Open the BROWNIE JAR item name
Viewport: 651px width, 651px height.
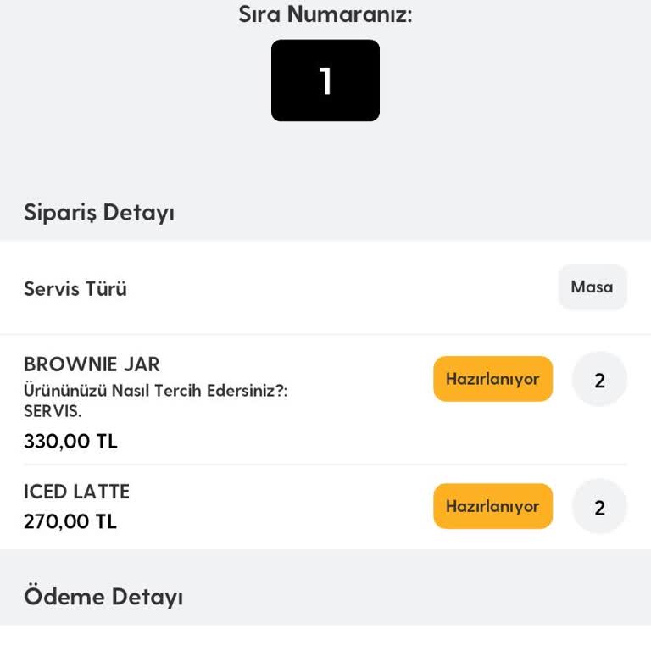coord(92,364)
